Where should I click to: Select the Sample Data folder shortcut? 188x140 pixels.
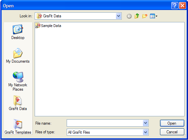(x=48, y=26)
